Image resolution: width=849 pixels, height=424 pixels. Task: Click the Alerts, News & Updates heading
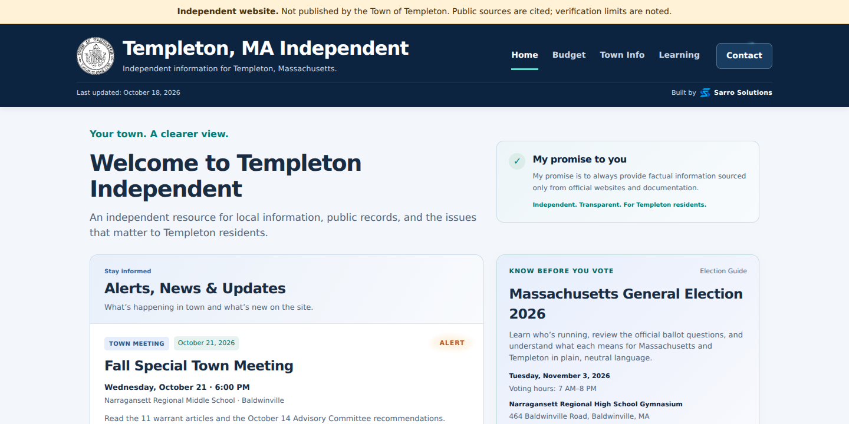click(195, 289)
